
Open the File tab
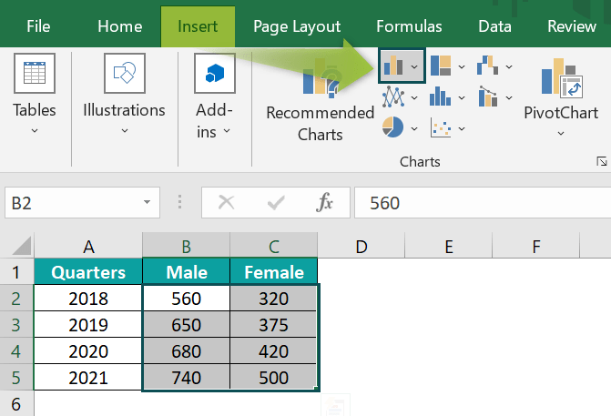click(38, 26)
